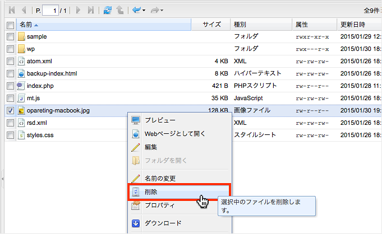The image size is (382, 234).
Task: Click the delete icon beside 削除
Action: 136,192
